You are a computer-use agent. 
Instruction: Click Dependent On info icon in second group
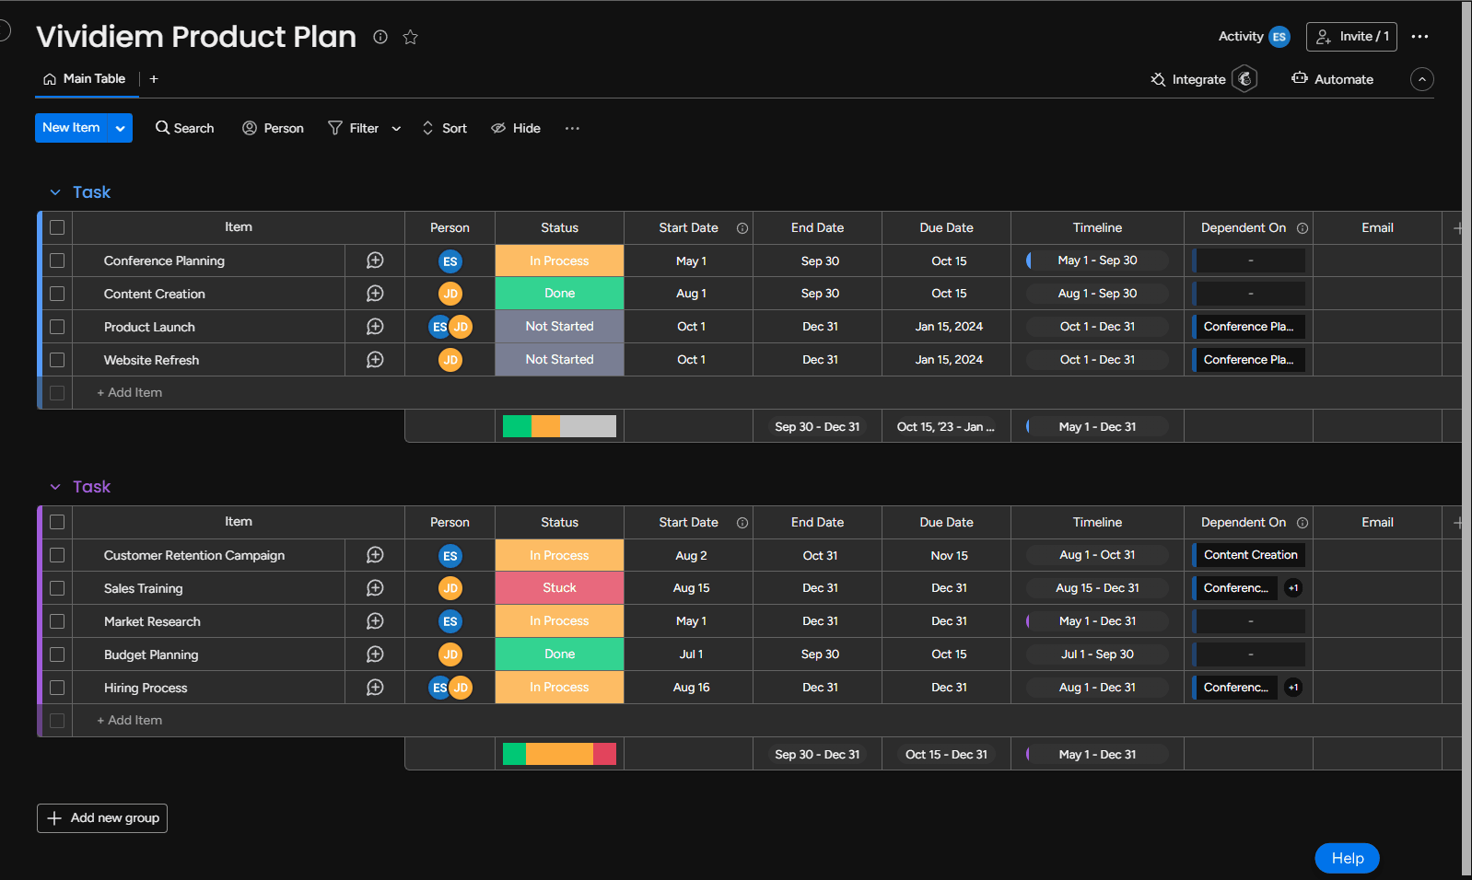(1303, 523)
